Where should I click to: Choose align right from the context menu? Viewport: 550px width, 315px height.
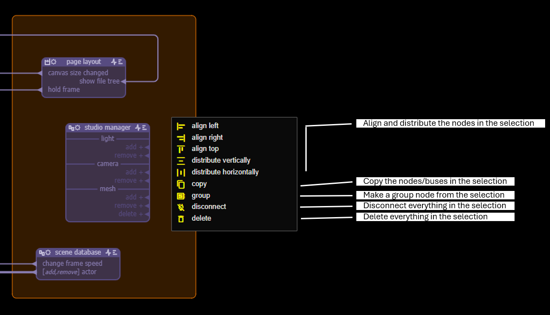click(x=207, y=138)
